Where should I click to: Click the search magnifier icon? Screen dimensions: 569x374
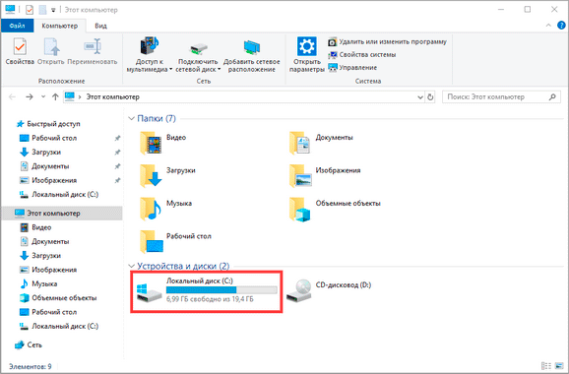tap(552, 96)
